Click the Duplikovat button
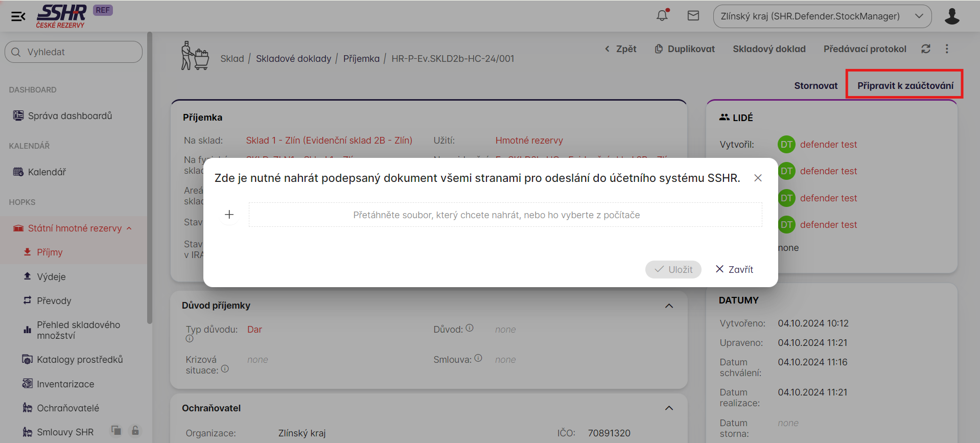The image size is (980, 443). click(x=685, y=49)
